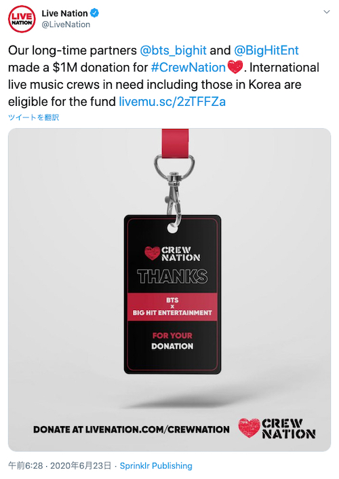The image size is (339, 479).
Task: Click ツイートを翻訳 to translate the tweet
Action: pyautogui.click(x=34, y=117)
